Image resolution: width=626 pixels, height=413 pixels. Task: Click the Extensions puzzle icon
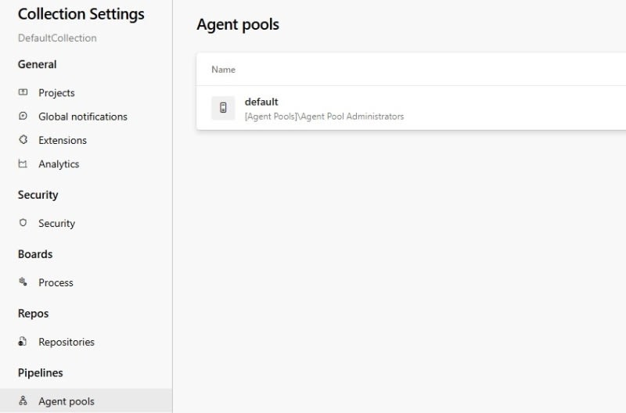point(23,140)
